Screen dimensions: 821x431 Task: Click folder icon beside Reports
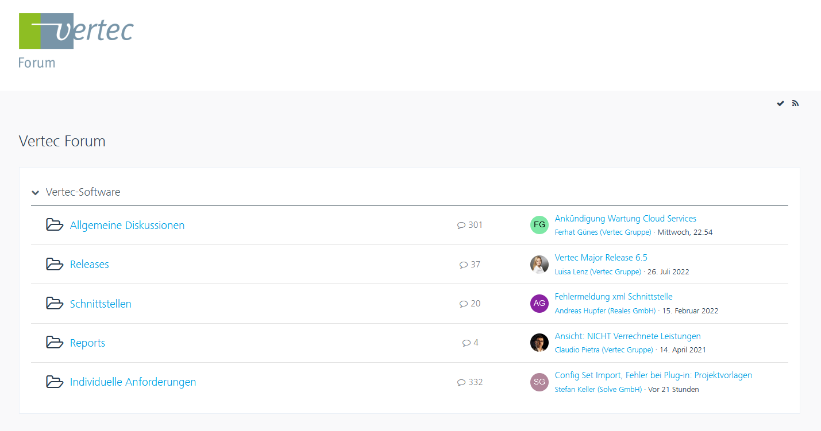pos(55,343)
